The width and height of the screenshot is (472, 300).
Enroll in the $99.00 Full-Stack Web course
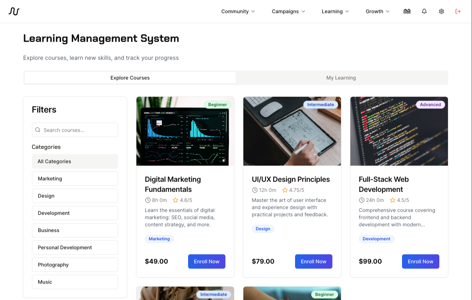(421, 262)
